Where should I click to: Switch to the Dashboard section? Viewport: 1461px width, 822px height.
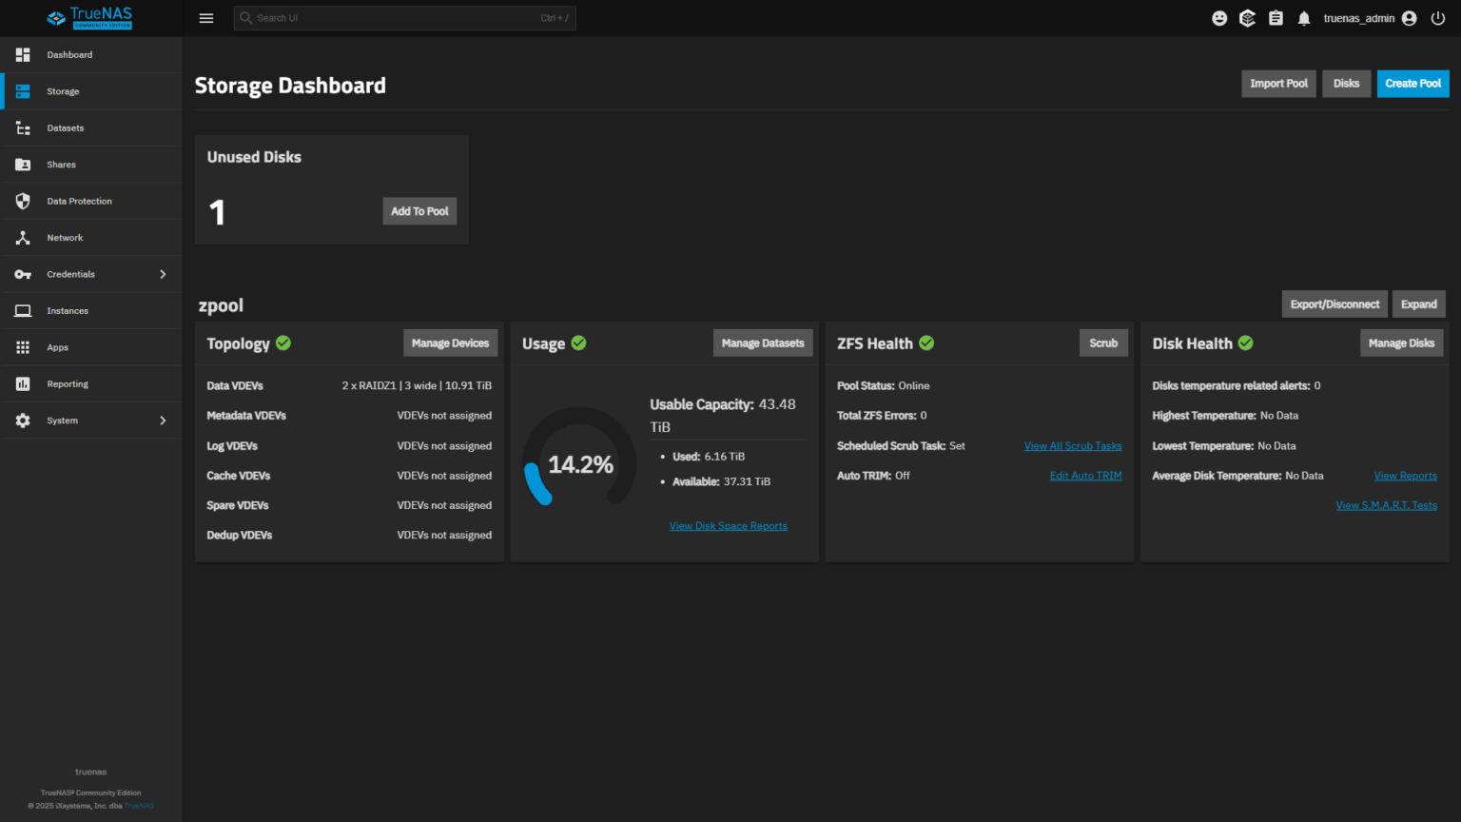pos(22,54)
